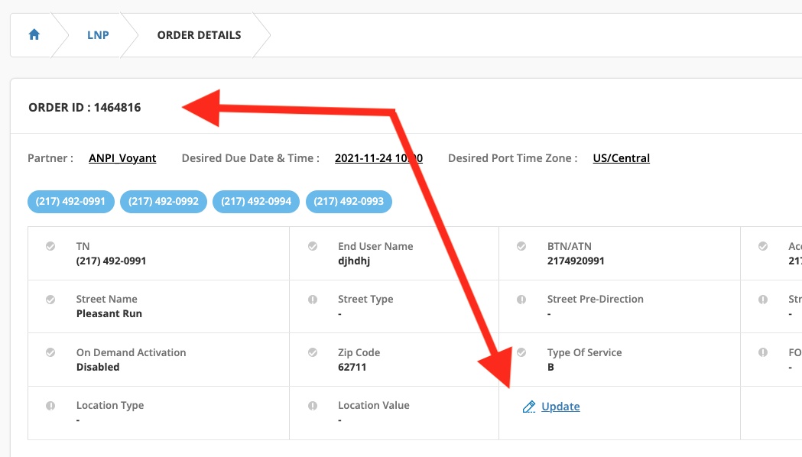
Task: Click the check icon beside BTN/ATN
Action: click(521, 246)
